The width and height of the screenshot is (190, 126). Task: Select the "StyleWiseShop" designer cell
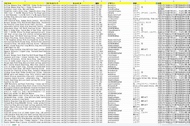pos(120,9)
